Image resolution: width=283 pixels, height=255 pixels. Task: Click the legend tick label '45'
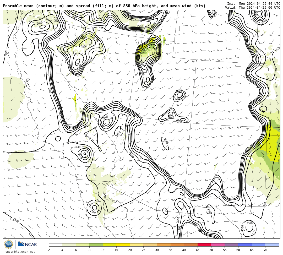pos(198,250)
